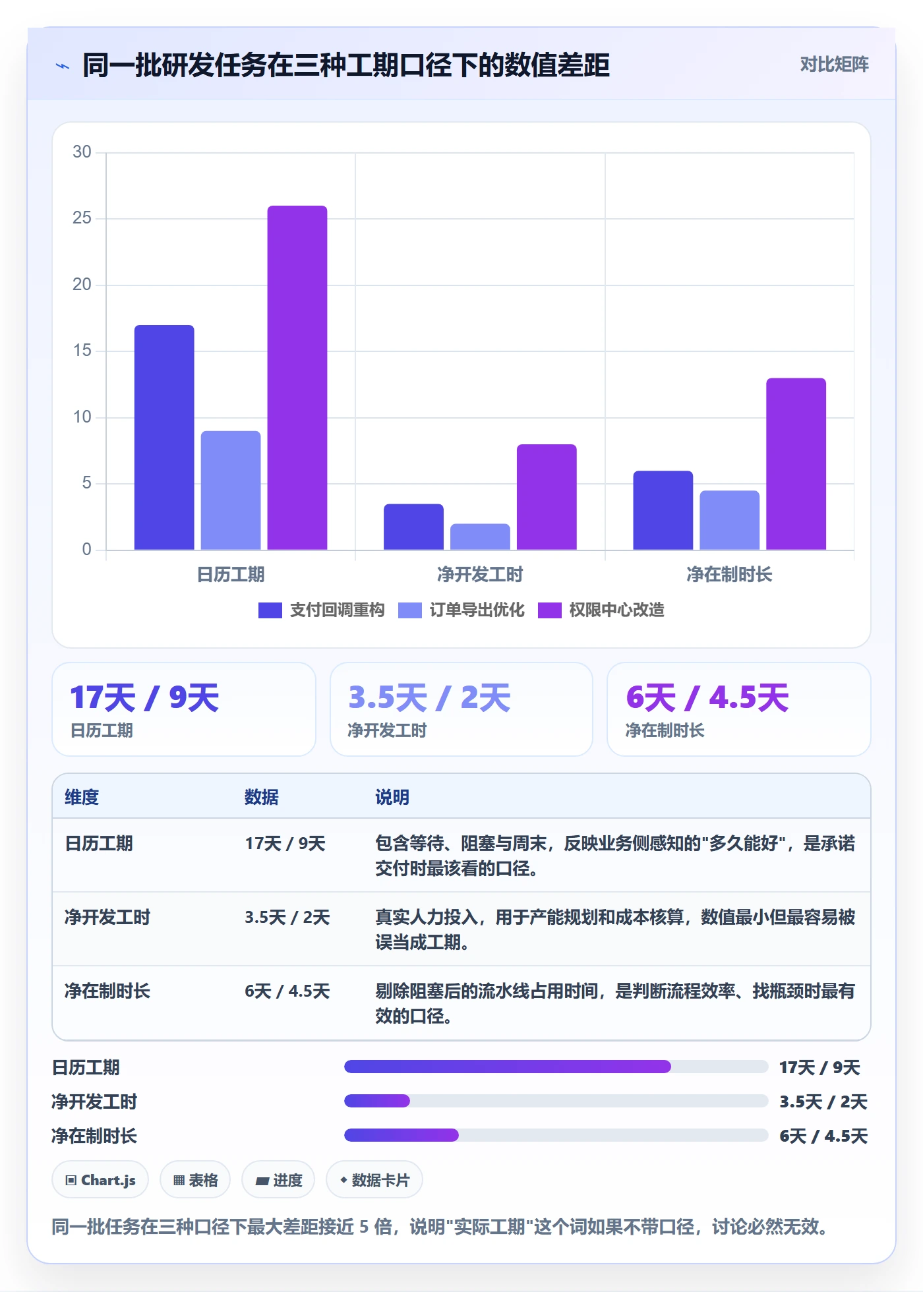Click the 维度 column header
The height and width of the screenshot is (1292, 923).
pyautogui.click(x=82, y=797)
